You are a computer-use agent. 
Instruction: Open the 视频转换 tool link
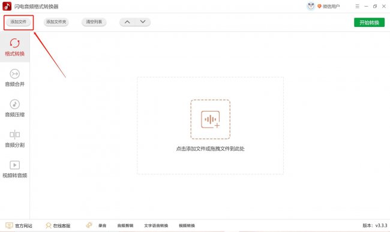(x=187, y=225)
